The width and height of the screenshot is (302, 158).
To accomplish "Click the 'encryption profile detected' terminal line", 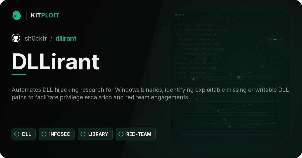I will [x=201, y=49].
